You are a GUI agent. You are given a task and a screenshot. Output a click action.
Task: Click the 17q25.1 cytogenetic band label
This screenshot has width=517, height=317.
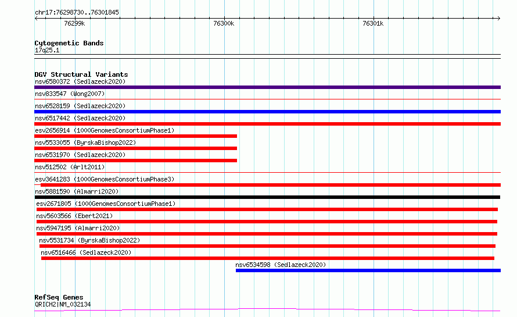47,50
